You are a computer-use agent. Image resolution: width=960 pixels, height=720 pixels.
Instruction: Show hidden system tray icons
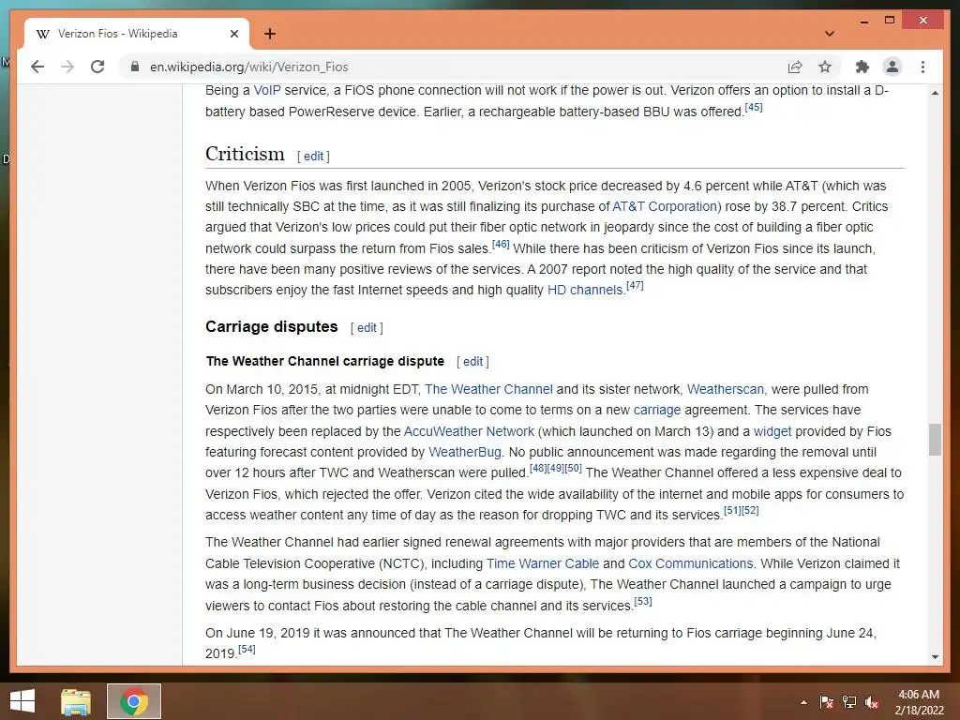[803, 702]
